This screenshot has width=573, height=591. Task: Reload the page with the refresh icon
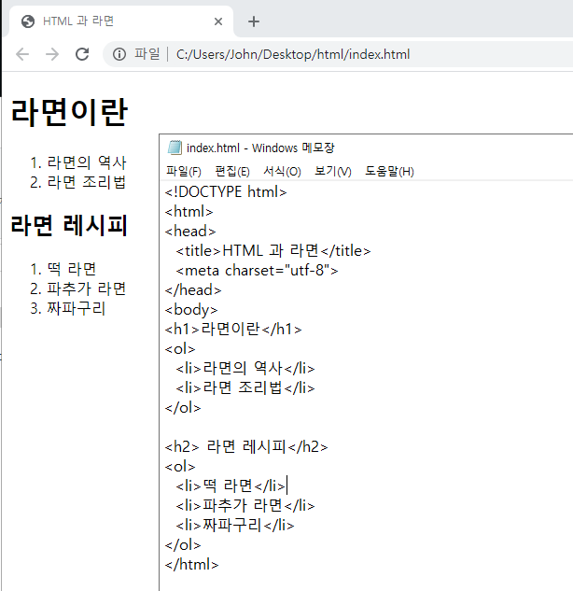coord(82,54)
